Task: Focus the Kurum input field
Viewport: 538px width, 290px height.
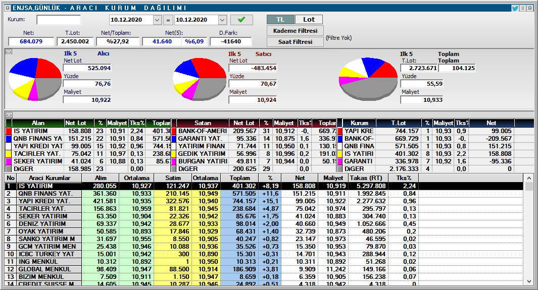Action: pos(59,20)
